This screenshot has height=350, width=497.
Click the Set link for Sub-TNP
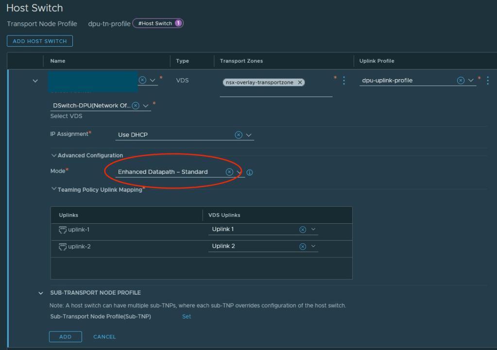coord(187,317)
